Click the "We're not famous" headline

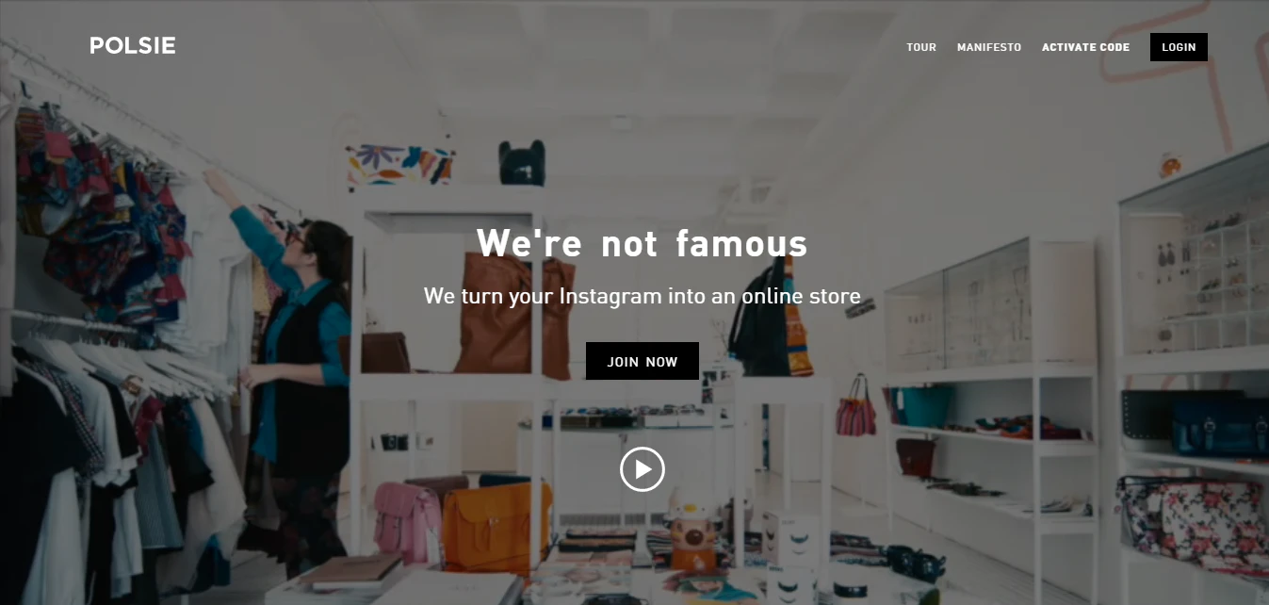click(x=643, y=243)
